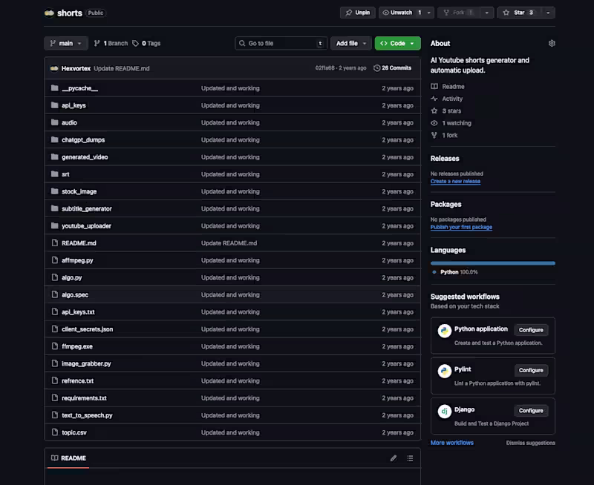This screenshot has height=485, width=594.
Task: Select the edit pencil on the README section
Action: pyautogui.click(x=394, y=458)
